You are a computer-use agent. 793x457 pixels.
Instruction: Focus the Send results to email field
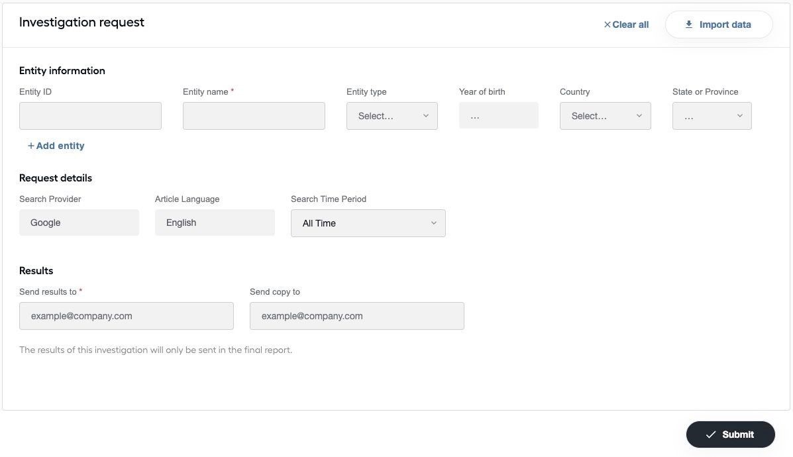[127, 316]
